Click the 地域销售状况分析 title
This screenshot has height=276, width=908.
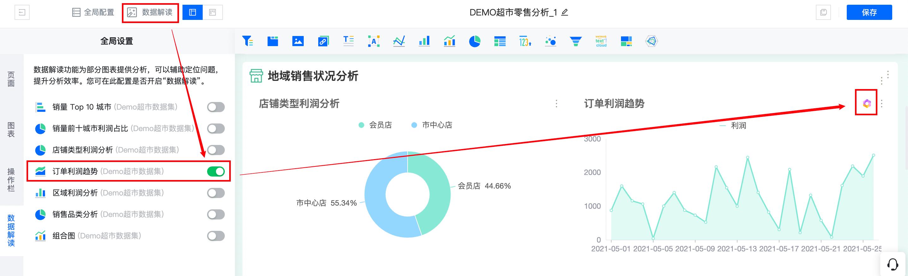[313, 76]
